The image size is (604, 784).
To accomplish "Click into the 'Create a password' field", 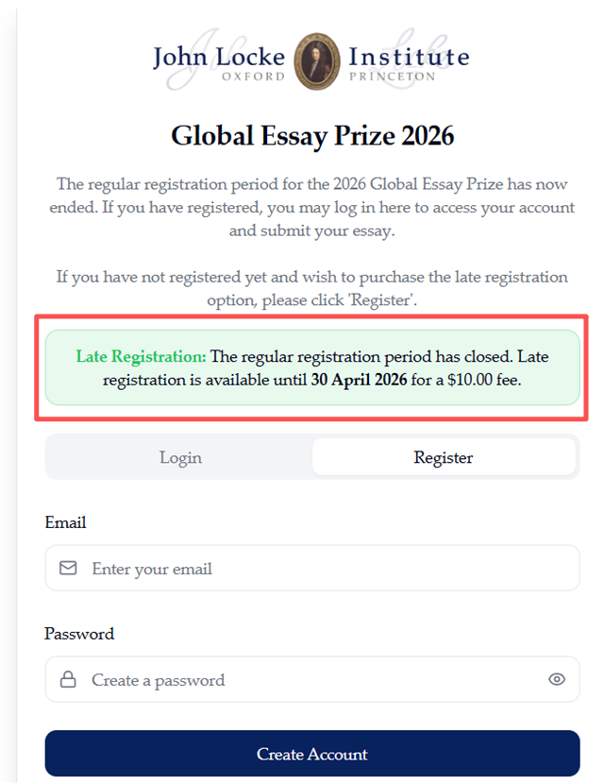I will 302,680.
